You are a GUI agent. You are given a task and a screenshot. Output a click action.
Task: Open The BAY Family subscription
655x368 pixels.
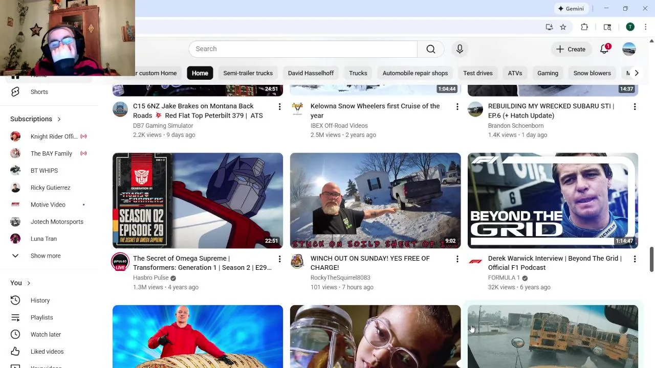tap(49, 153)
